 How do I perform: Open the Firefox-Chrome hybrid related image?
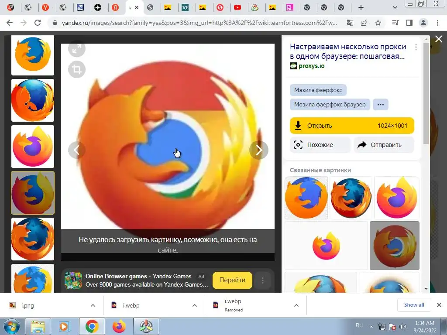(395, 246)
